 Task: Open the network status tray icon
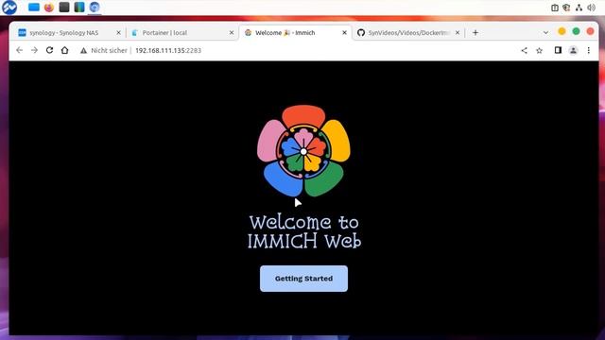[x=579, y=8]
